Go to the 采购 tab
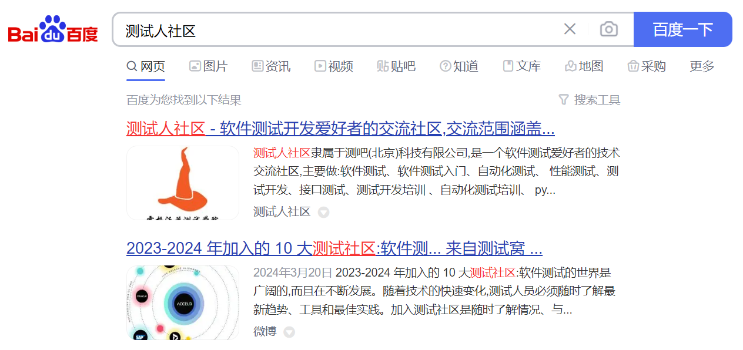Viewport: 743px width, 350px height. [x=647, y=66]
